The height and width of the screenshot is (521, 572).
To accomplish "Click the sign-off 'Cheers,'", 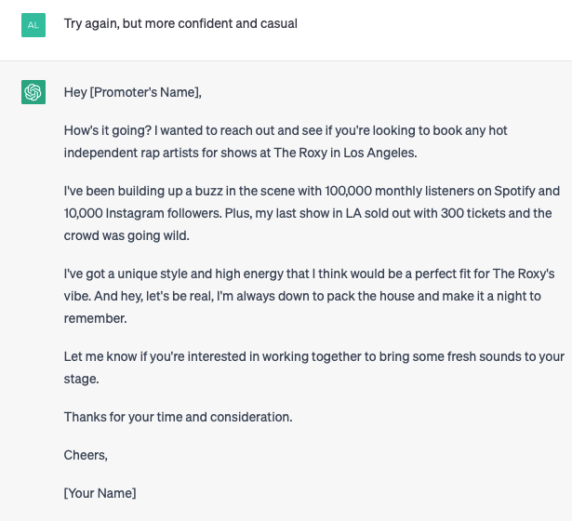I will coord(86,455).
